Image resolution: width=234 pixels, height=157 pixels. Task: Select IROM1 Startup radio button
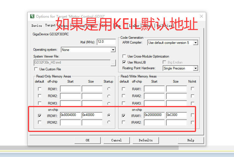tap(109, 115)
